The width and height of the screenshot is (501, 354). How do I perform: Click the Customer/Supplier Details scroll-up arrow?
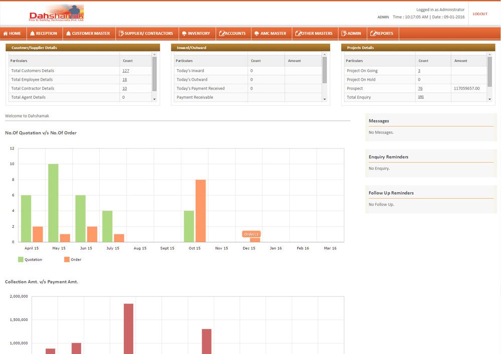coord(154,55)
